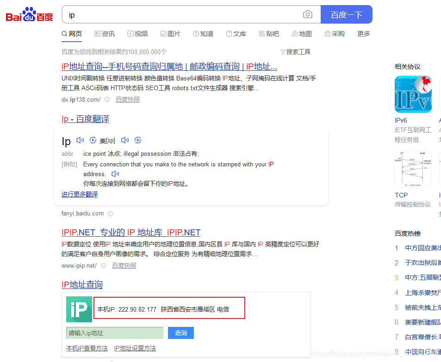Open 百度快照 for ipip.net result
The height and width of the screenshot is (362, 441).
124,265
